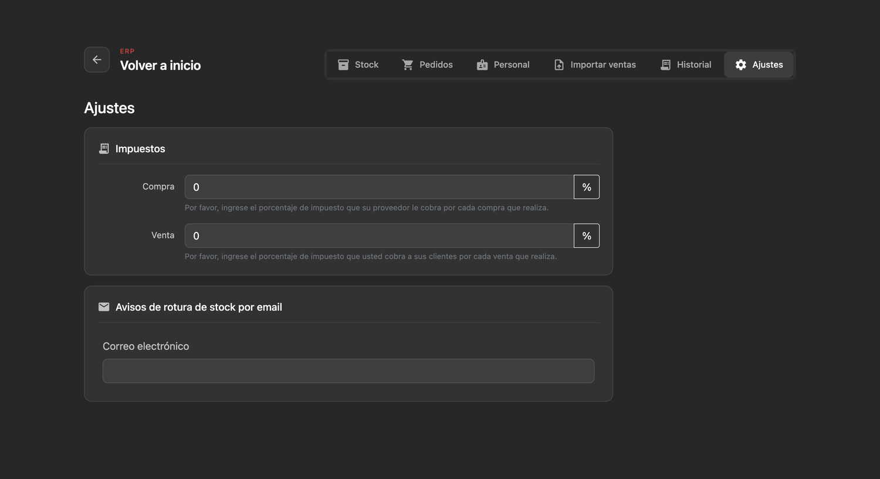Click the Historial receipt icon
Image resolution: width=880 pixels, height=479 pixels.
click(665, 65)
